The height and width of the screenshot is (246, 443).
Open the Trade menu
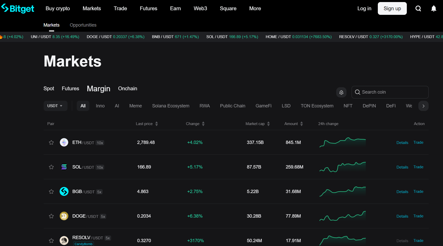point(120,8)
